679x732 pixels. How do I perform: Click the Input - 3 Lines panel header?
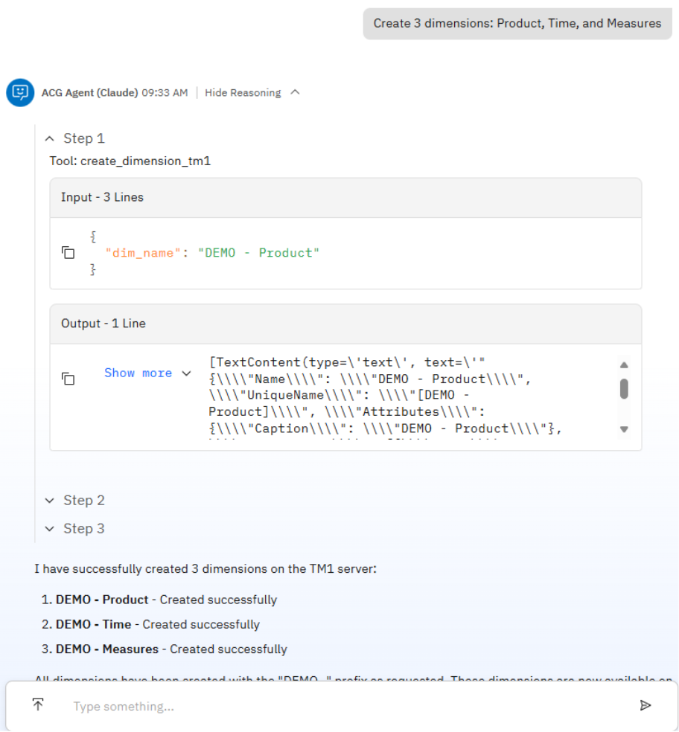[101, 196]
